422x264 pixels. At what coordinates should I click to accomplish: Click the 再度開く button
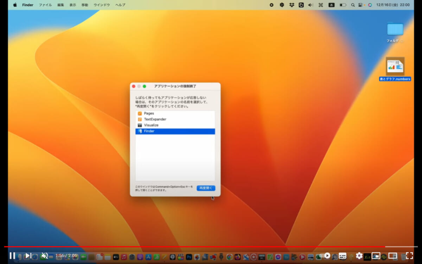pos(206,188)
